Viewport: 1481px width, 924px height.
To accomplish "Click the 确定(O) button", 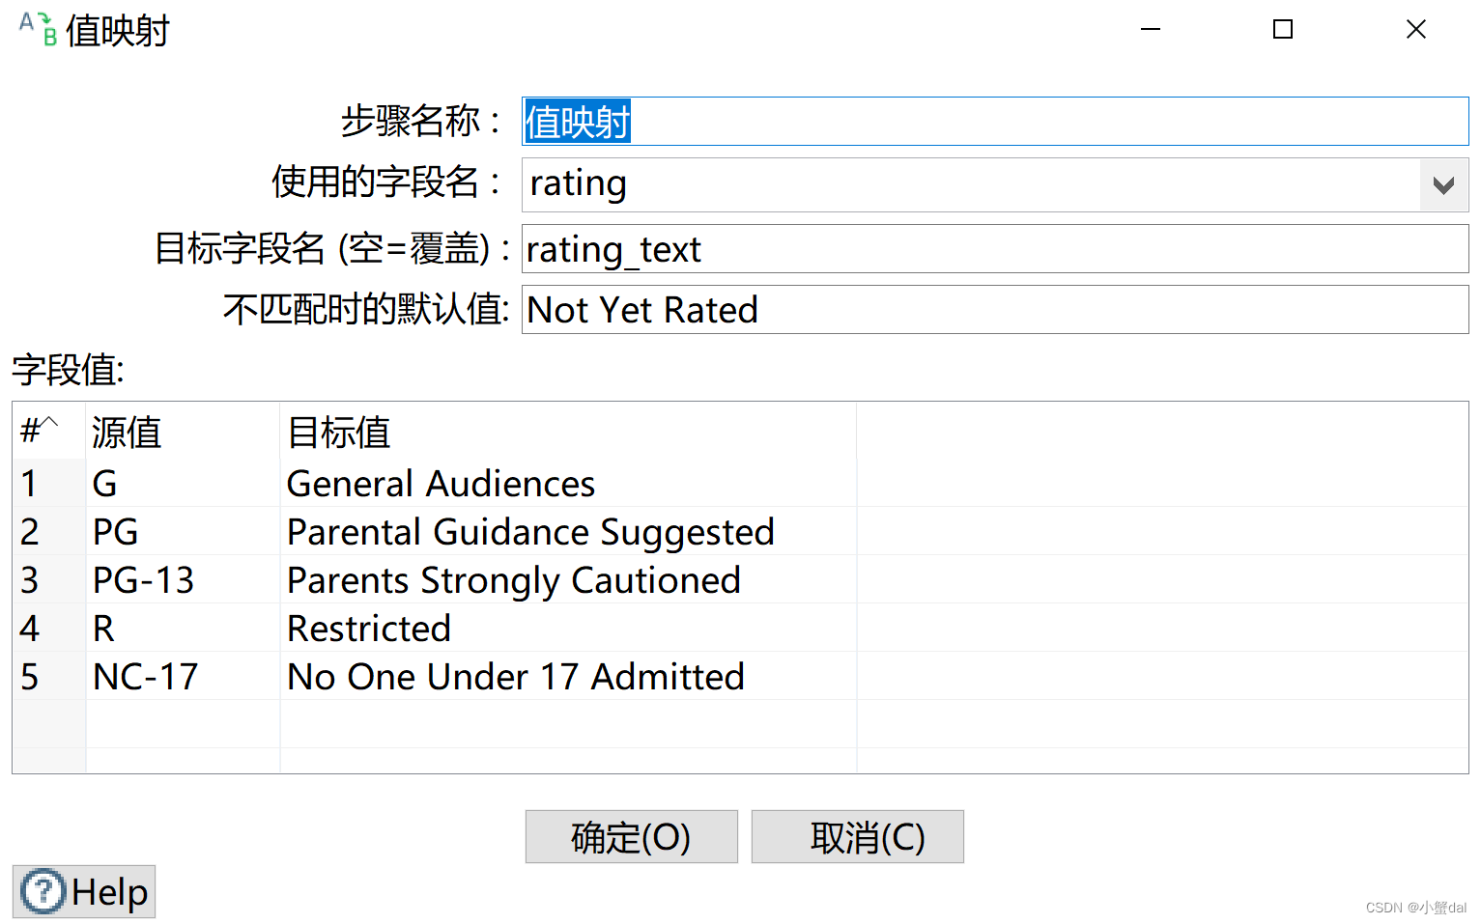I will pos(631,836).
